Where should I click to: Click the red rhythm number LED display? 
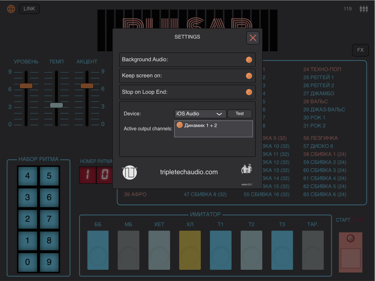point(96,175)
